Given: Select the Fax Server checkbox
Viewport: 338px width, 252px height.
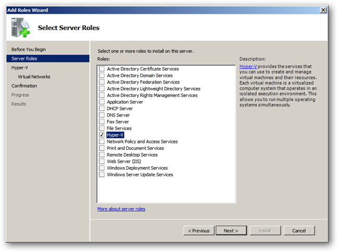Looking at the screenshot, I should point(101,122).
